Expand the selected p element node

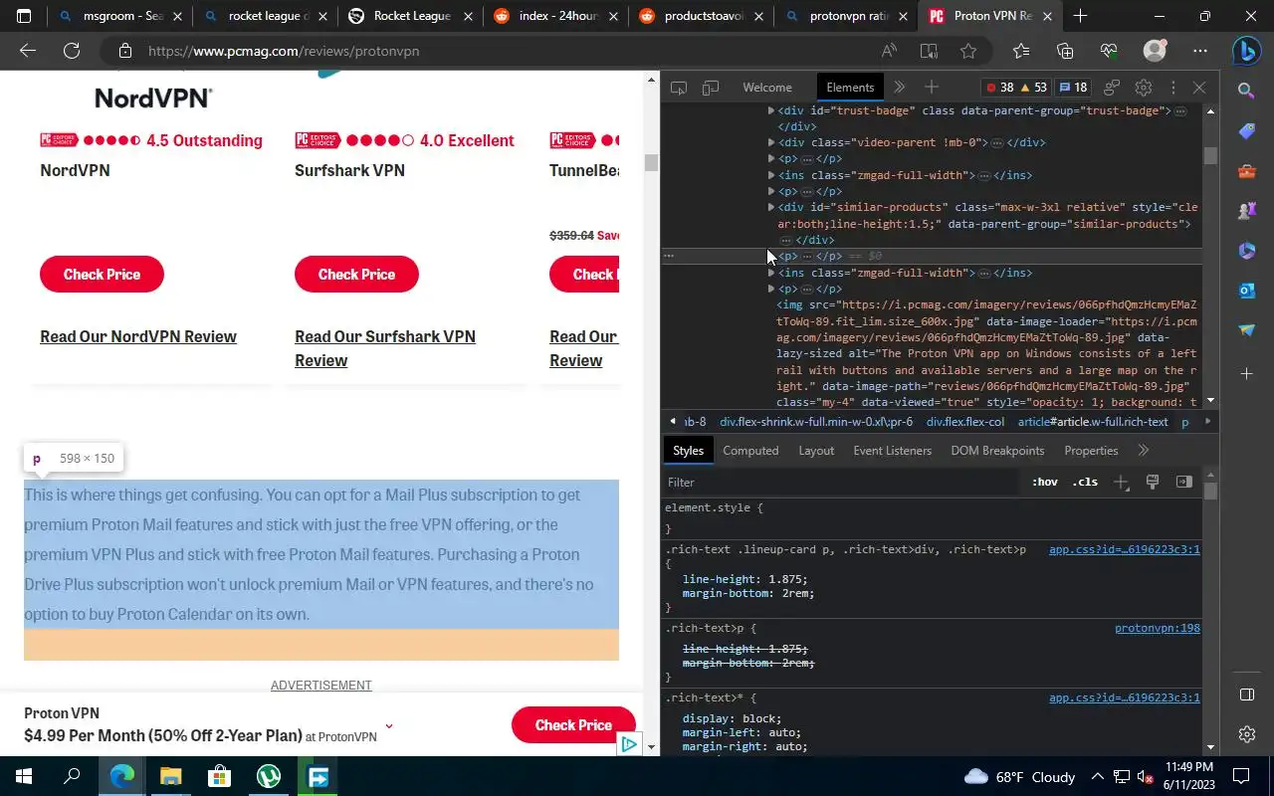(x=771, y=256)
